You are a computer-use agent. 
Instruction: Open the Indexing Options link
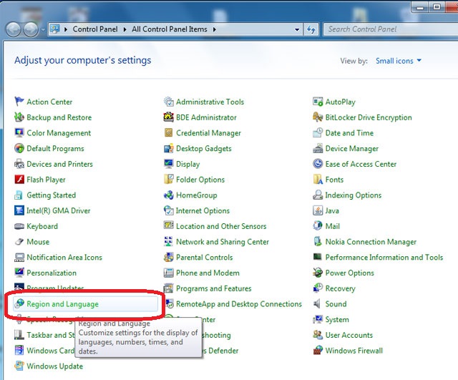tap(353, 195)
